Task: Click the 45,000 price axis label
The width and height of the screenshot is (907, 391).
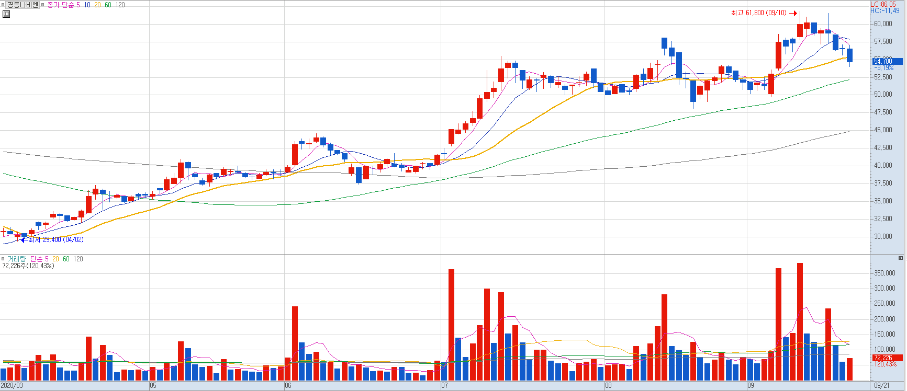Action: (x=883, y=130)
